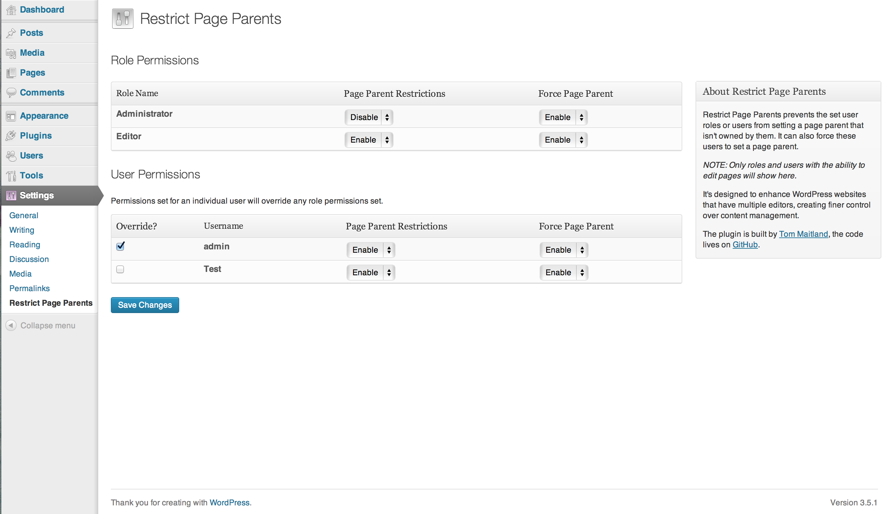Click the Dashboard home icon
The image size is (888, 514).
pyautogui.click(x=11, y=10)
